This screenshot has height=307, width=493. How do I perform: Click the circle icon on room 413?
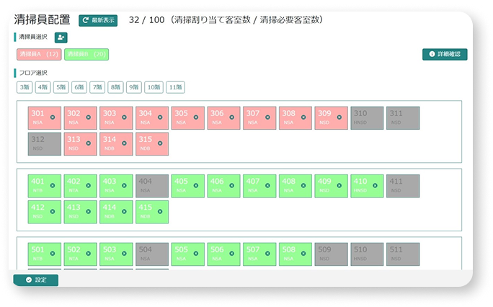pos(88,210)
